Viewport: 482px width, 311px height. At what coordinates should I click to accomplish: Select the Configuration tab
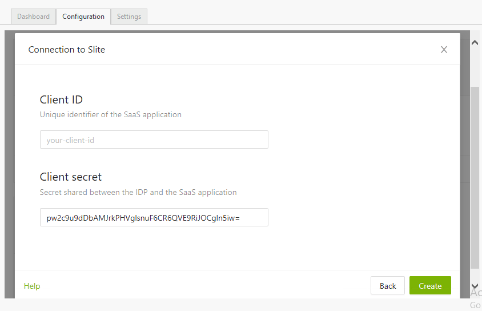click(x=83, y=17)
